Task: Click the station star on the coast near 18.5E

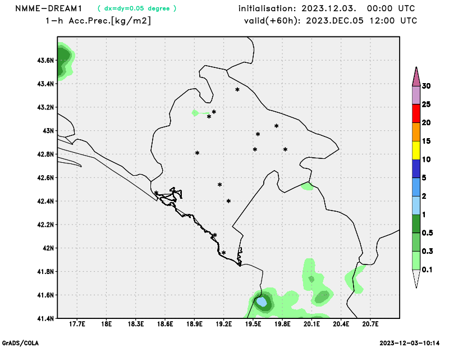Action: click(x=157, y=193)
